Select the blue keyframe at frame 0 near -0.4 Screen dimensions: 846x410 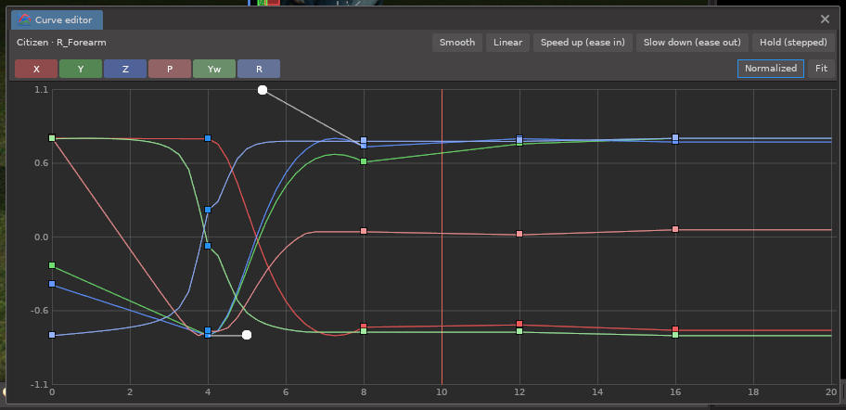pos(52,284)
